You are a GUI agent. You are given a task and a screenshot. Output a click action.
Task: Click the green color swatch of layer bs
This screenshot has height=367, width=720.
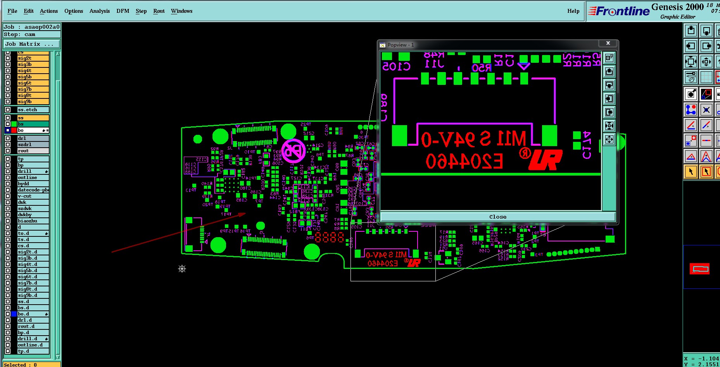point(14,124)
